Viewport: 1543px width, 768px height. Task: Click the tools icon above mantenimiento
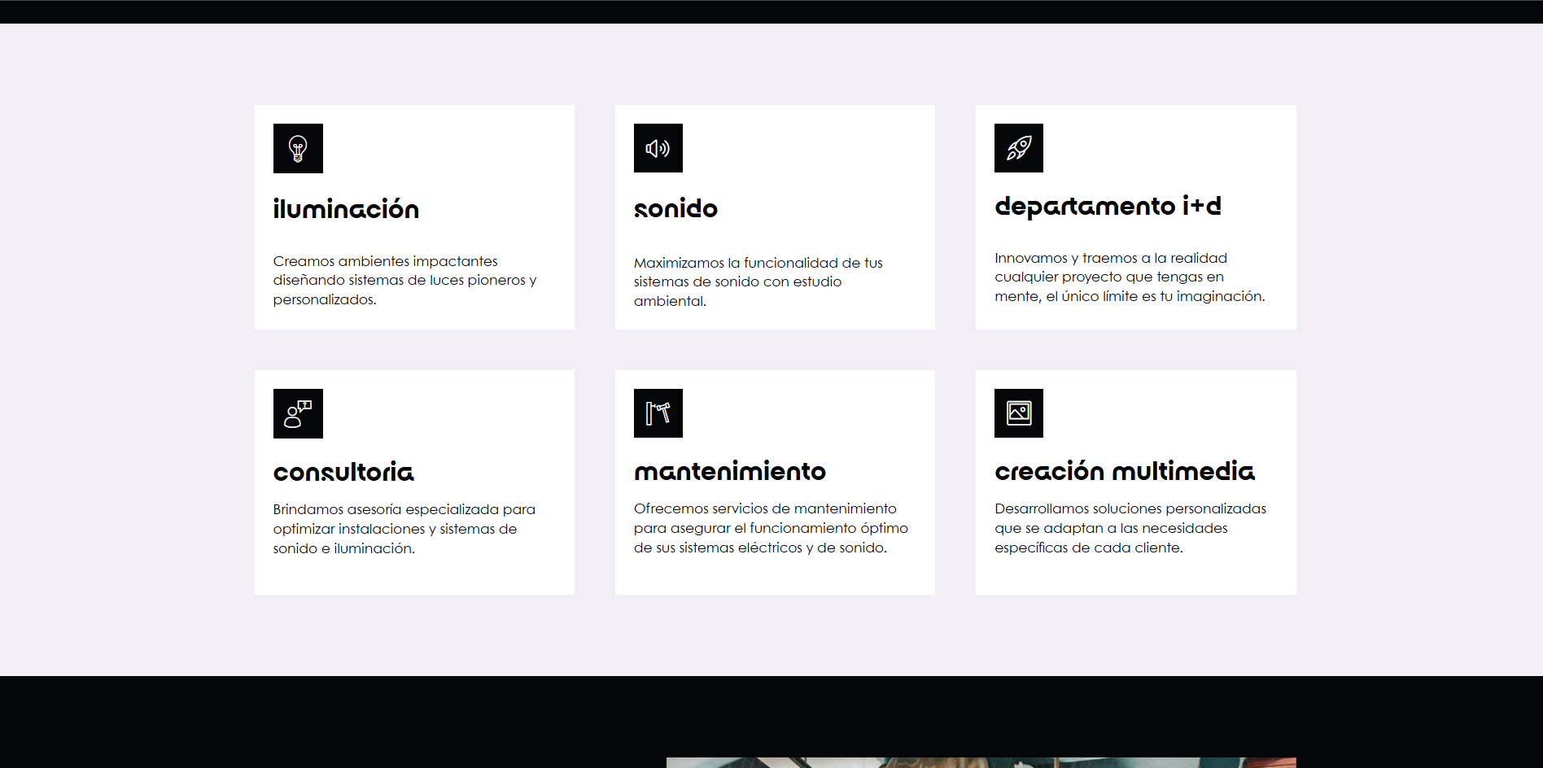tap(658, 413)
